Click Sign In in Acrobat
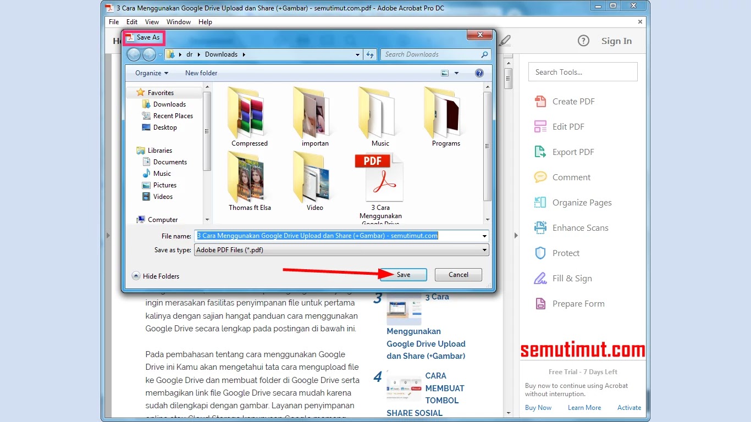The image size is (751, 422). 616,41
